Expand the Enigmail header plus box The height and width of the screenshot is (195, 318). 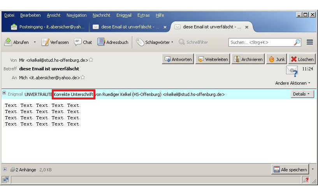4,93
